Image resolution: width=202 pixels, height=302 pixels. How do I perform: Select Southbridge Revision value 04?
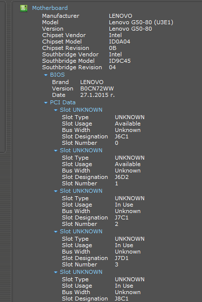(112, 67)
